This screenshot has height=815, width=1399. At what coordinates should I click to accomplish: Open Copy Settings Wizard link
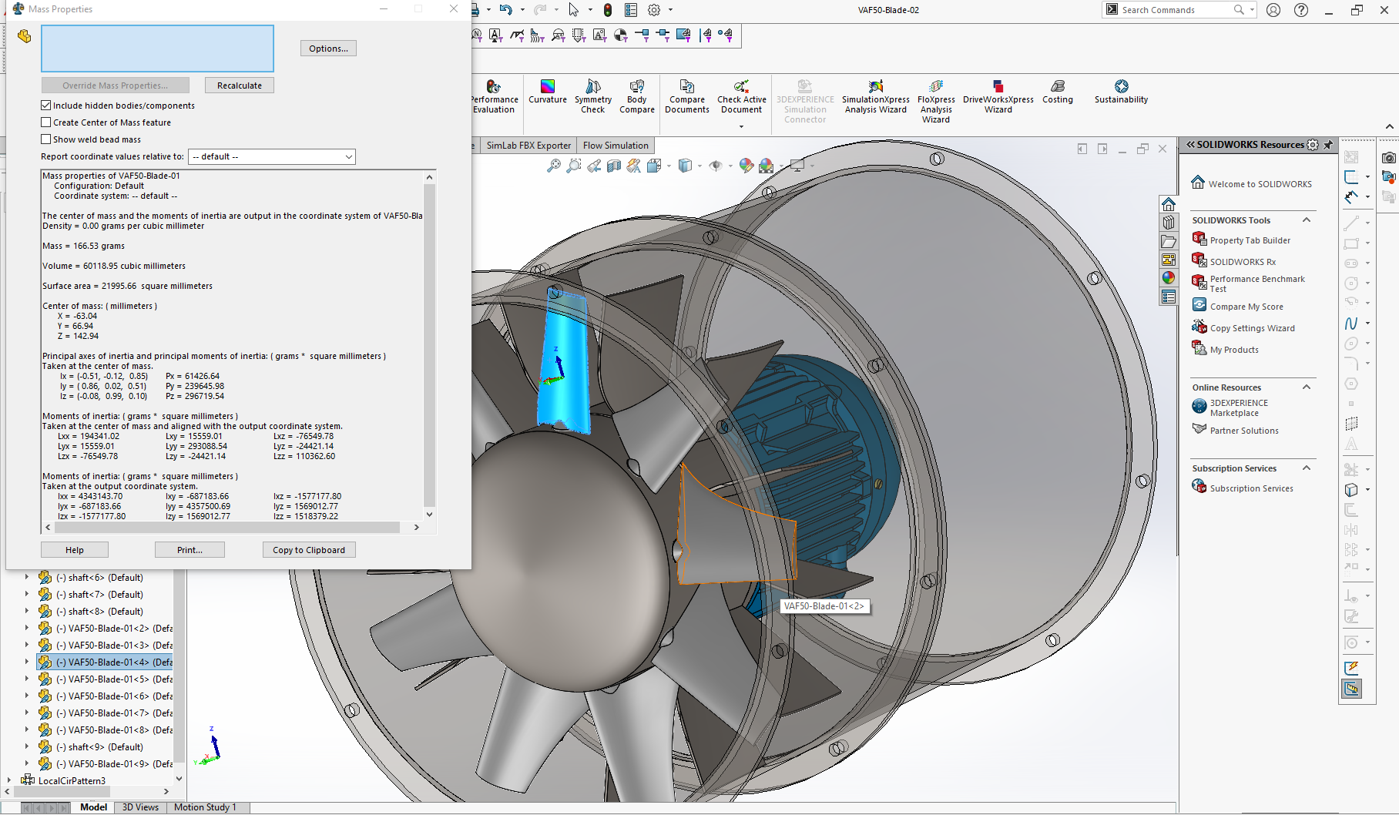point(1252,328)
